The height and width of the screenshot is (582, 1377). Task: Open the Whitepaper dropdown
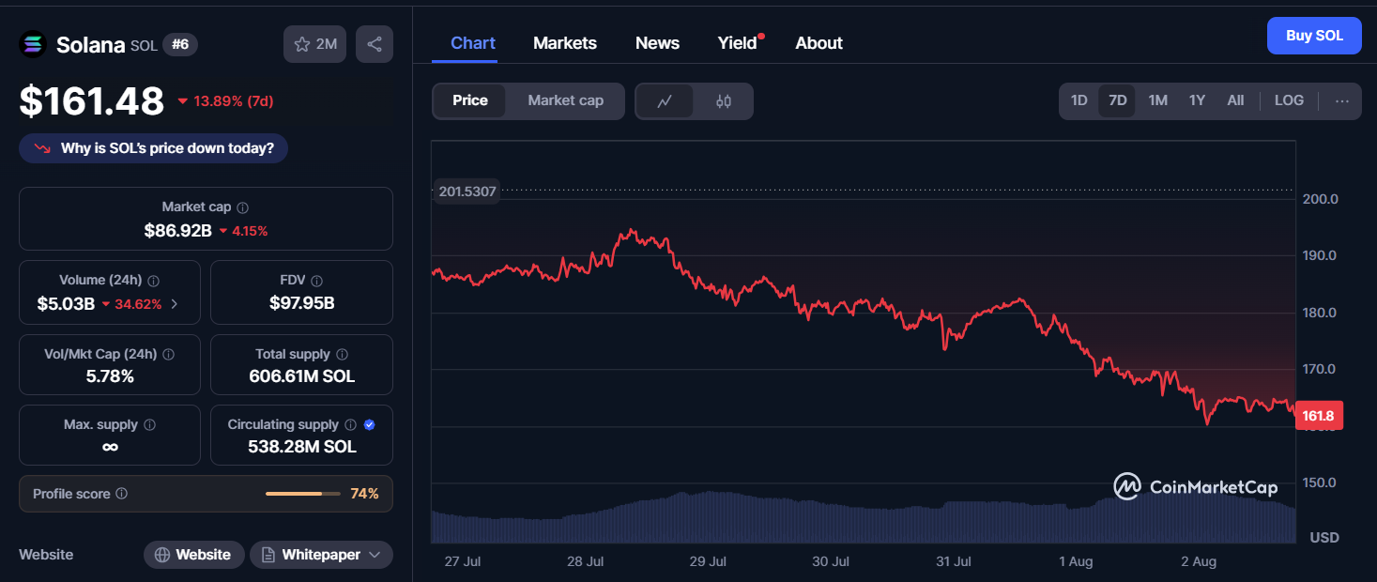[x=321, y=555]
